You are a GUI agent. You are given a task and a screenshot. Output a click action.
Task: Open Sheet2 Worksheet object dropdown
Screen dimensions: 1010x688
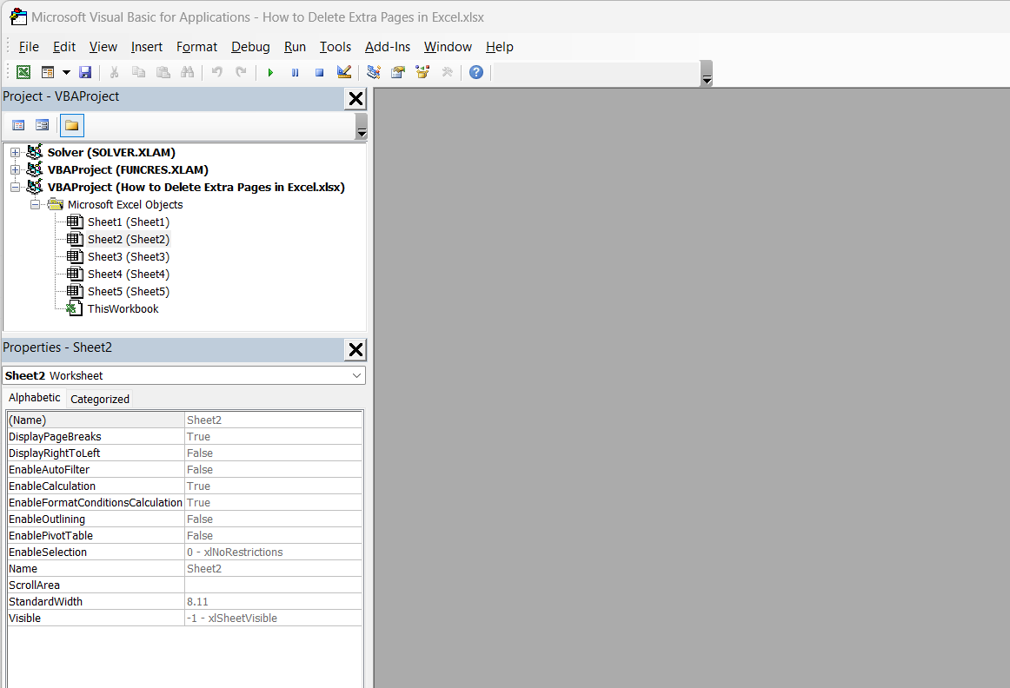(356, 376)
